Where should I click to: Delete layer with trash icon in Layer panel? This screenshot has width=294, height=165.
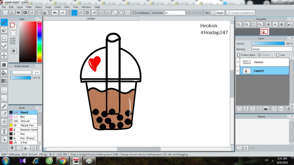(x=289, y=109)
